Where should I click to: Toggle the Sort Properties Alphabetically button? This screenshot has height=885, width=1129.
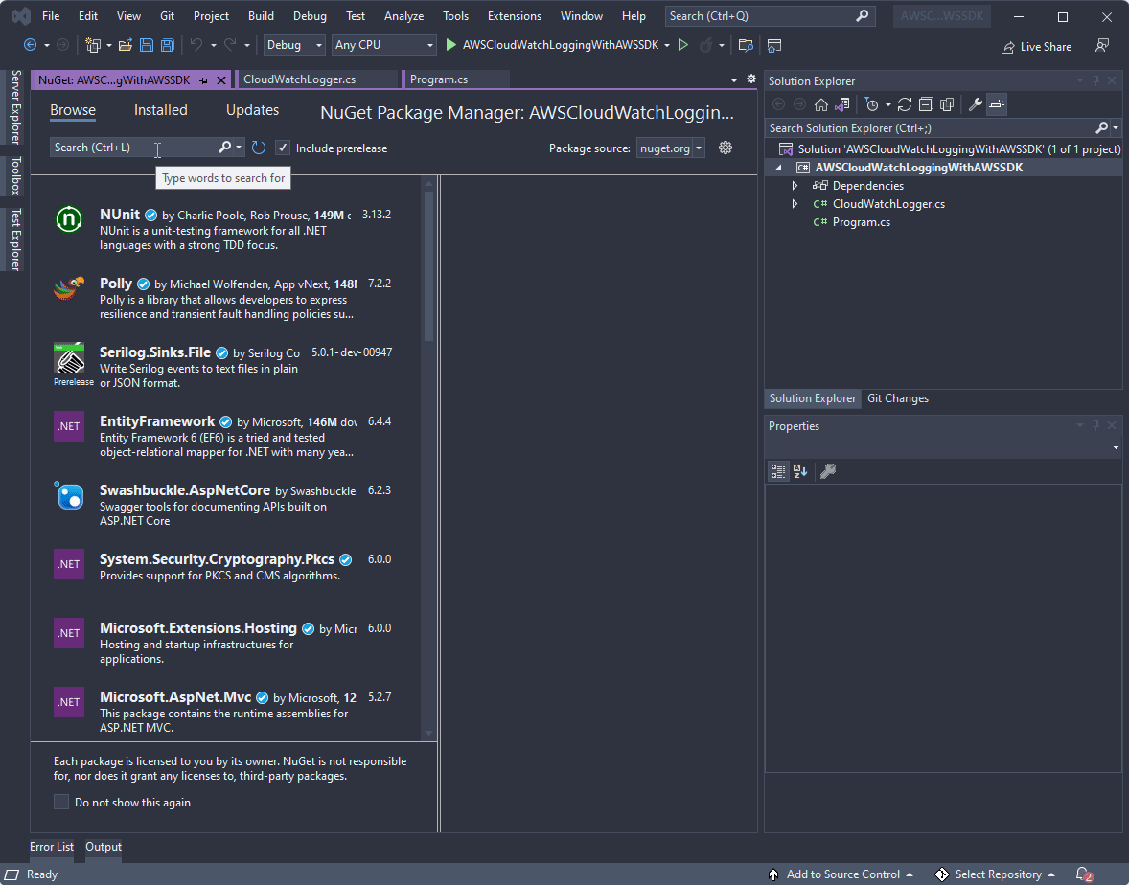(800, 470)
